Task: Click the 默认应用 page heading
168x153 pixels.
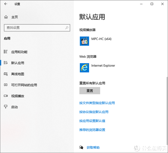Action: click(92, 17)
